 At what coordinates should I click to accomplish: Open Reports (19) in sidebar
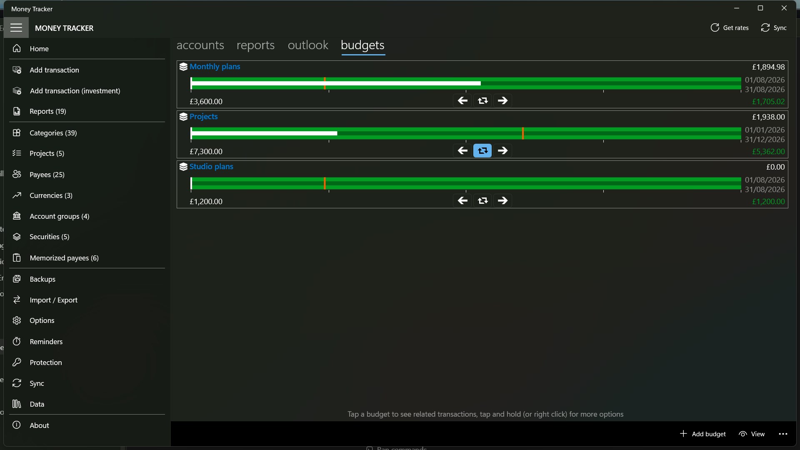pyautogui.click(x=87, y=111)
